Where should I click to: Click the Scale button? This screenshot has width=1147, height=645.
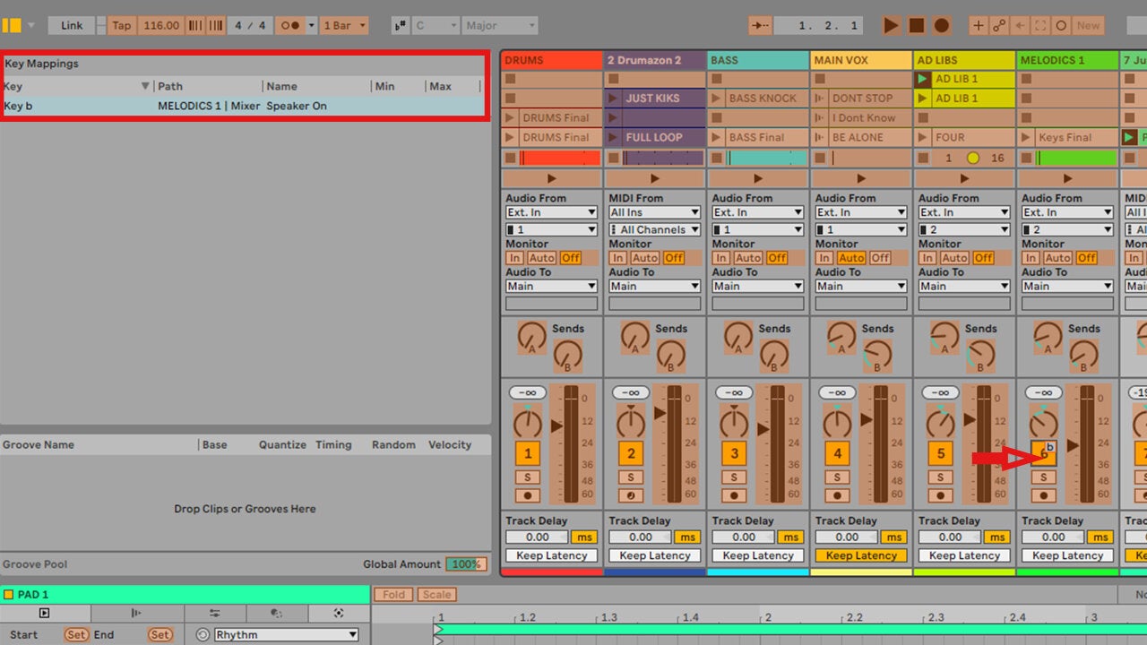pos(436,594)
